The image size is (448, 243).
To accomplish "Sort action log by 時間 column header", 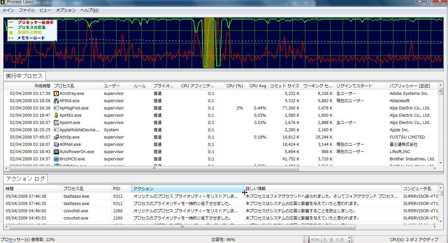I will (10, 189).
